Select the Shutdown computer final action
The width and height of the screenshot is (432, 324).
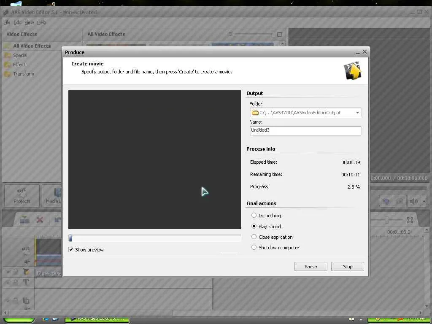pyautogui.click(x=254, y=247)
